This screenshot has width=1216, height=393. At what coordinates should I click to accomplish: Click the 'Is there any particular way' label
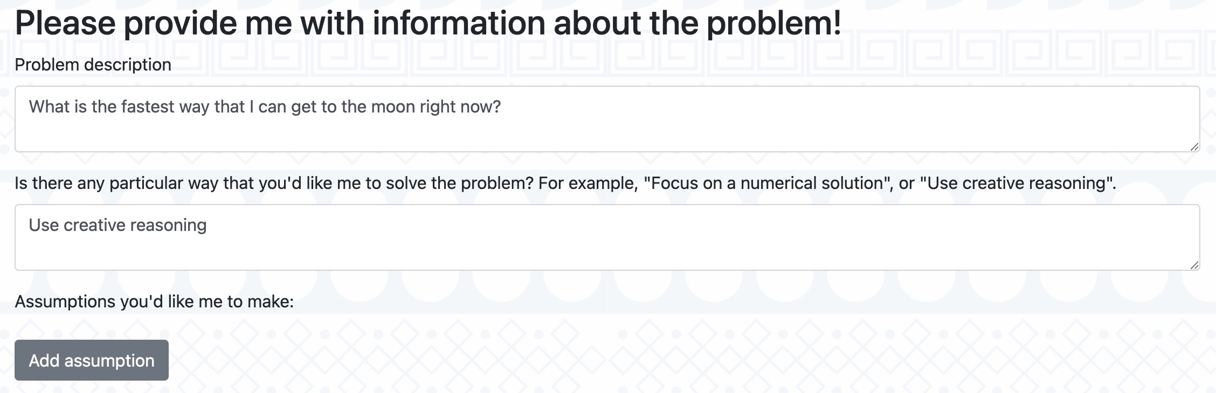tap(565, 183)
